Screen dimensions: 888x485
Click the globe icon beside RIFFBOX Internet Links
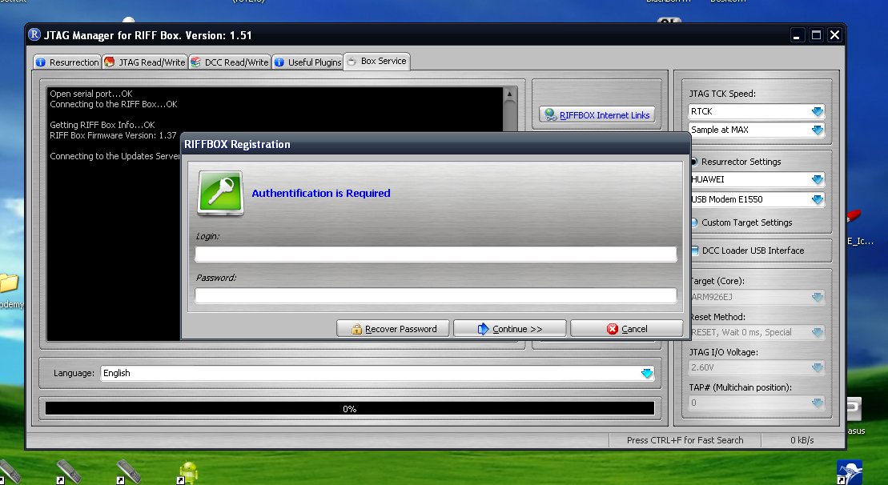550,115
